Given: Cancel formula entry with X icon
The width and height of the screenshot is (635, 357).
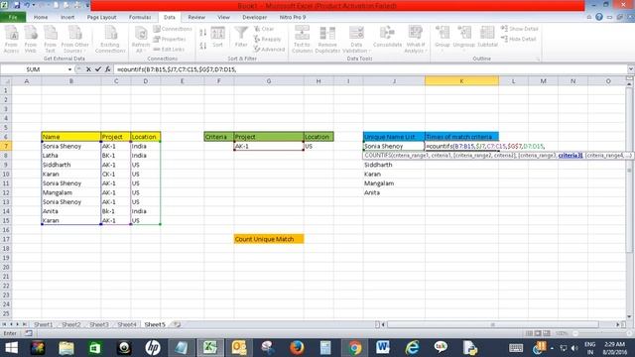Looking at the screenshot, I should (x=88, y=69).
